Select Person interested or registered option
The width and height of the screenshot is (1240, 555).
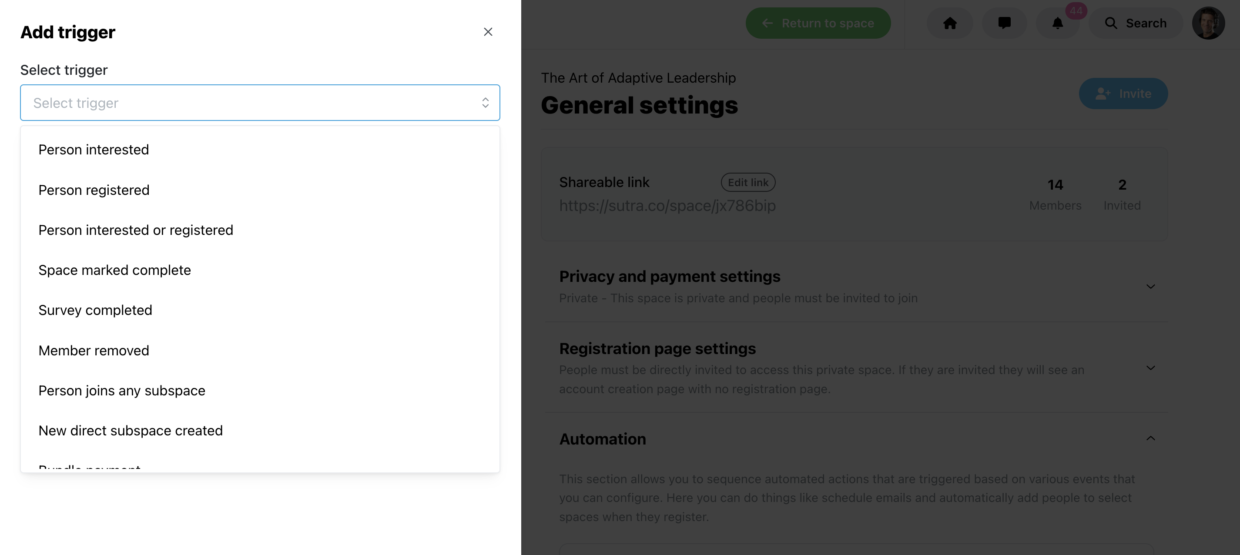[x=260, y=230]
